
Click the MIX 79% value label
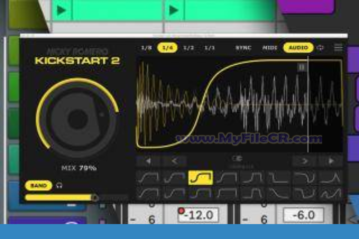coord(79,168)
